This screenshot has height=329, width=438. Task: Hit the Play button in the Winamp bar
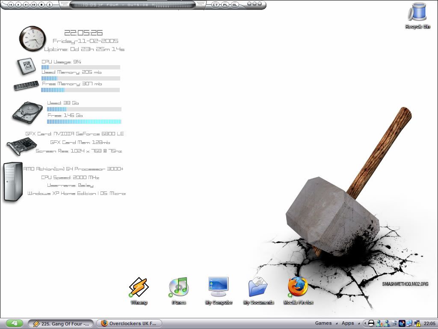pyautogui.click(x=18, y=5)
